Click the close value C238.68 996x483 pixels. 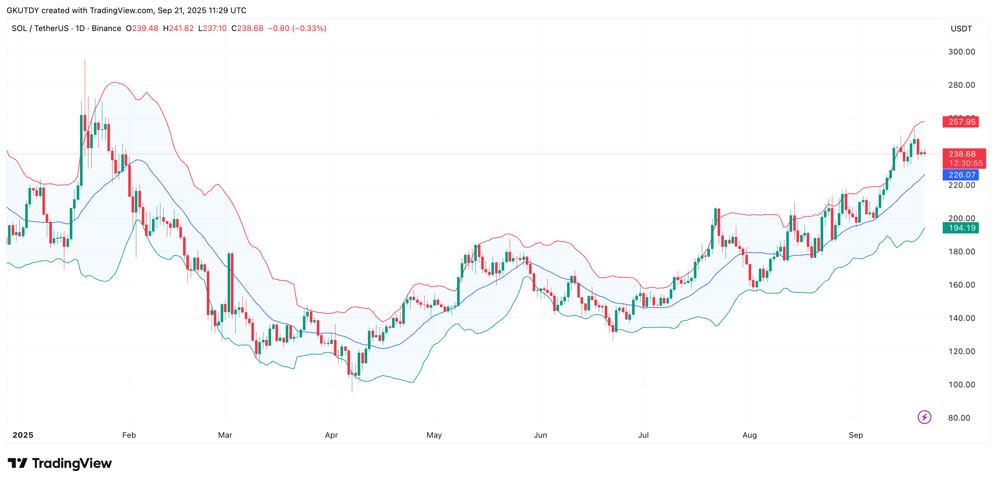tap(247, 28)
